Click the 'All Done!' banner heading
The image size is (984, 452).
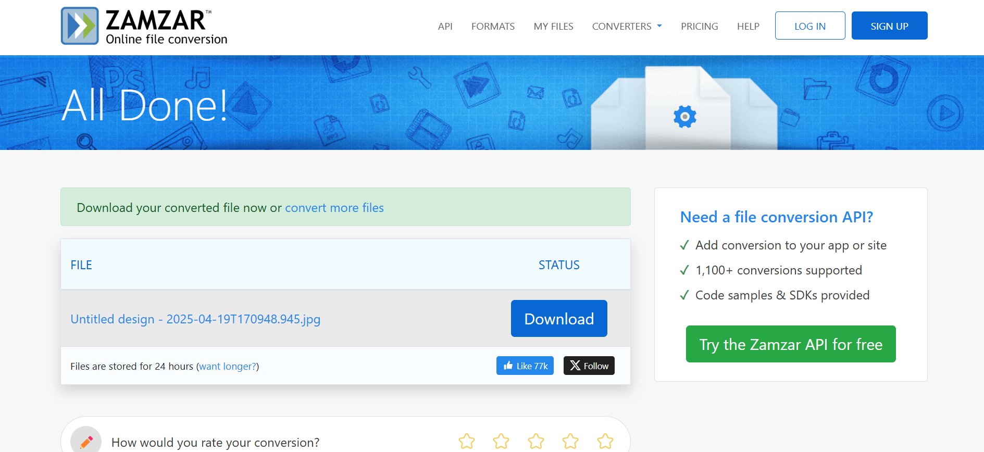click(x=145, y=106)
